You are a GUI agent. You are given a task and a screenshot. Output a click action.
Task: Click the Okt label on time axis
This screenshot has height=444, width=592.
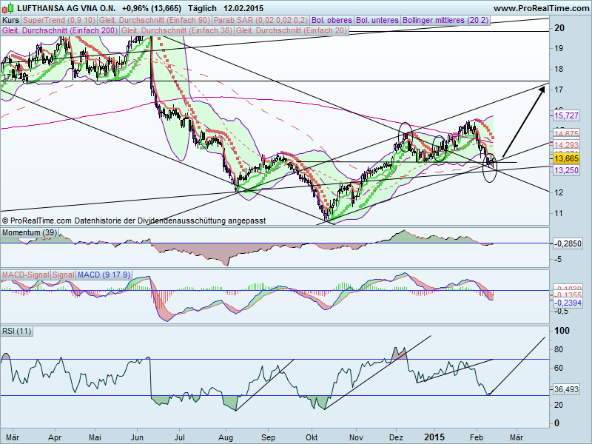[312, 437]
